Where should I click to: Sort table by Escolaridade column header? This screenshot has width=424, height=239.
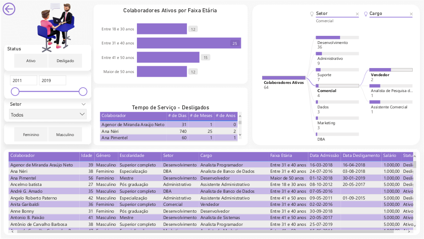point(132,156)
